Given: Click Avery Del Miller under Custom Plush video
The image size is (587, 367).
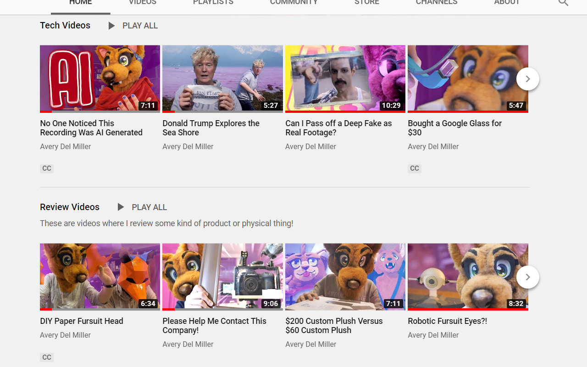Looking at the screenshot, I should (x=310, y=345).
